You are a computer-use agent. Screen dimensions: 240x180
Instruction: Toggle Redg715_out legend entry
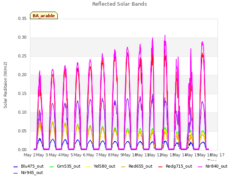175,166
